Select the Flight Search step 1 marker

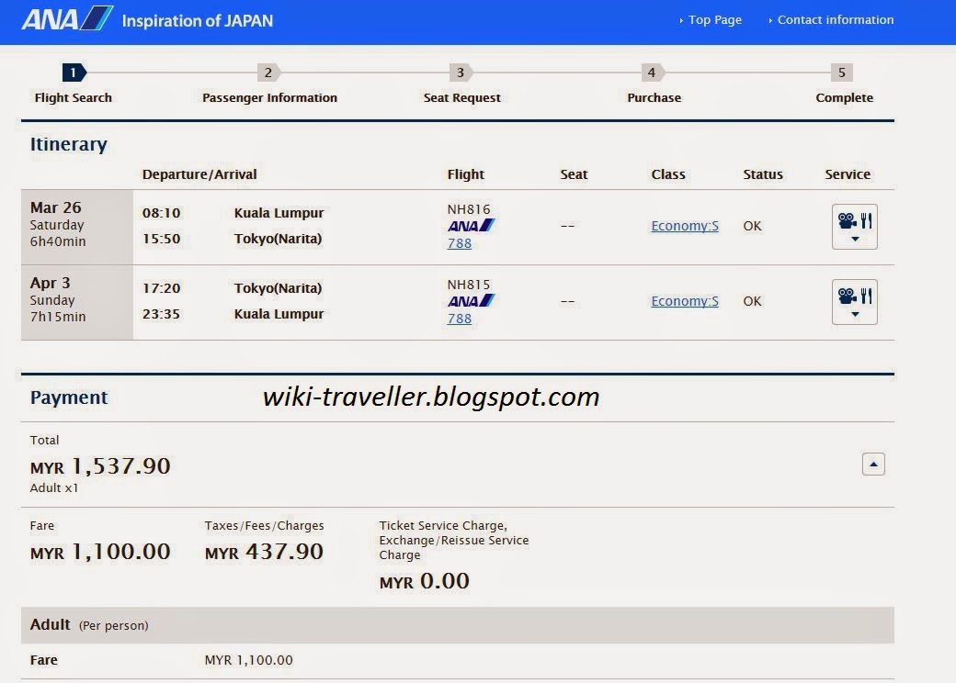[74, 72]
